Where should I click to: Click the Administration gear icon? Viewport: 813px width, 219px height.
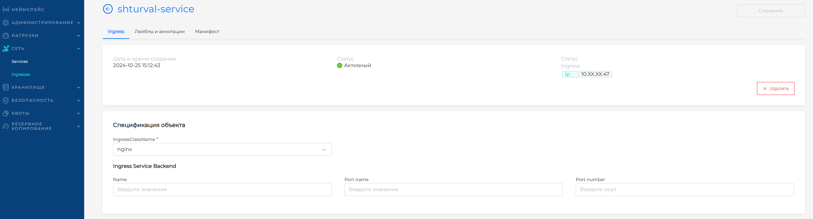point(6,23)
